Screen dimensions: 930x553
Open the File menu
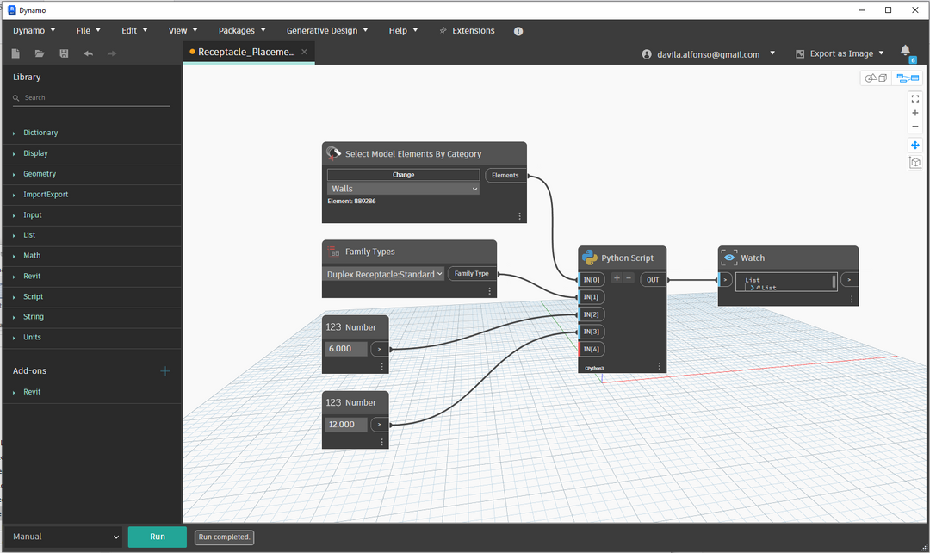click(89, 31)
